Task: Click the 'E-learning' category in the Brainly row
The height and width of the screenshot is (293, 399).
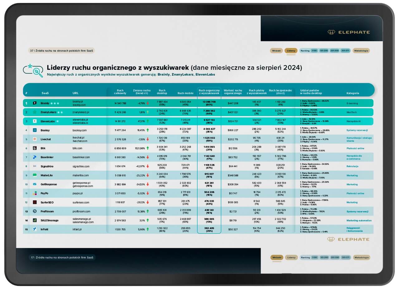Action: (x=352, y=103)
